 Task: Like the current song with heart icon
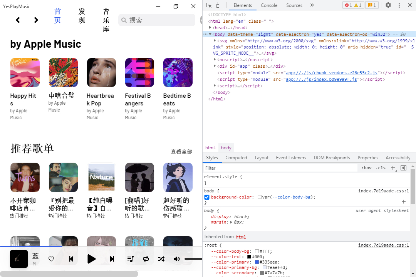(x=51, y=259)
